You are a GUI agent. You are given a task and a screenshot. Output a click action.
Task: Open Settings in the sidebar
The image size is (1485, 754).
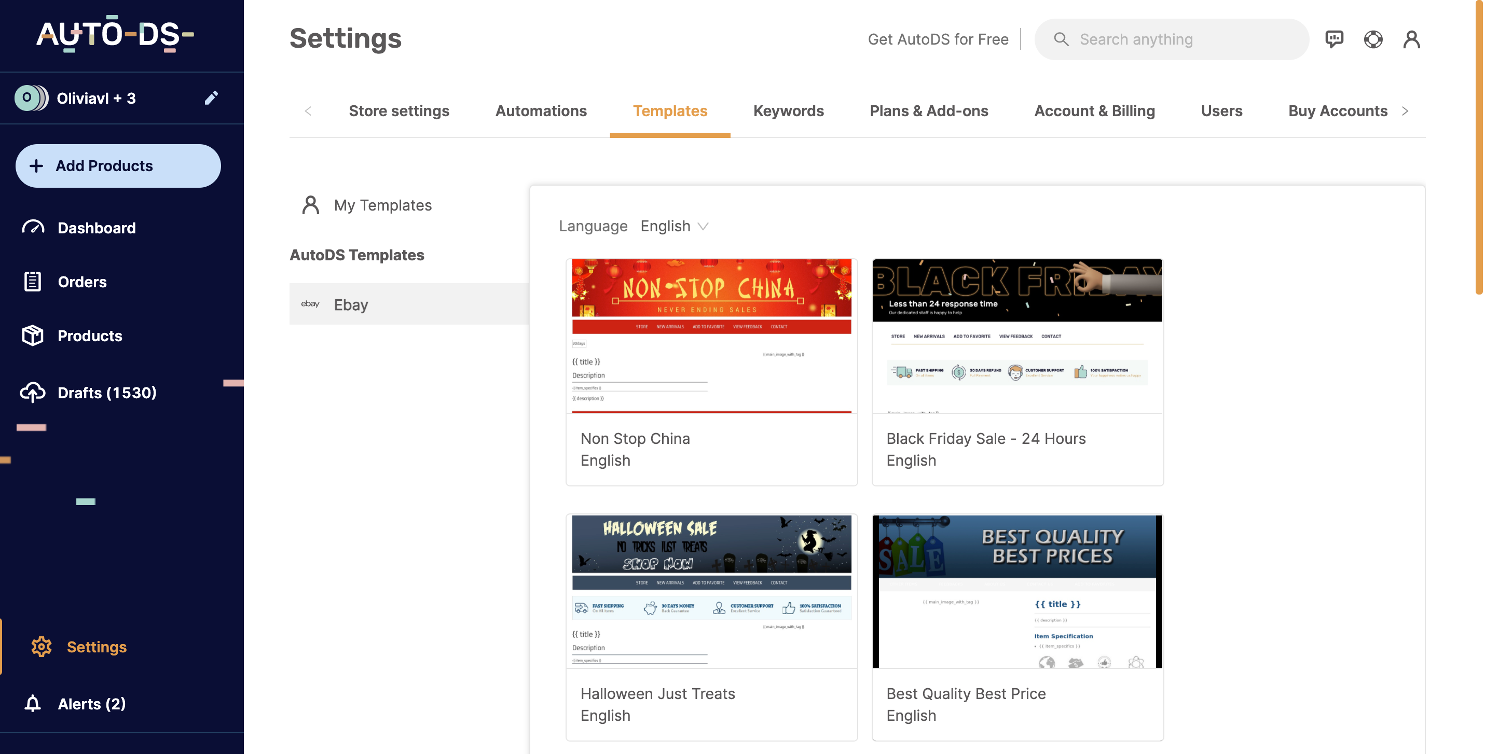pyautogui.click(x=97, y=646)
